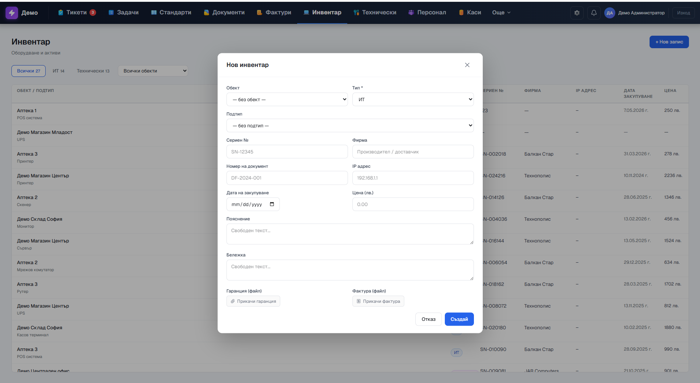Click the ИТ badge in Аптека 3 POS row
Viewport: 700px width, 383px height.
pos(456,352)
